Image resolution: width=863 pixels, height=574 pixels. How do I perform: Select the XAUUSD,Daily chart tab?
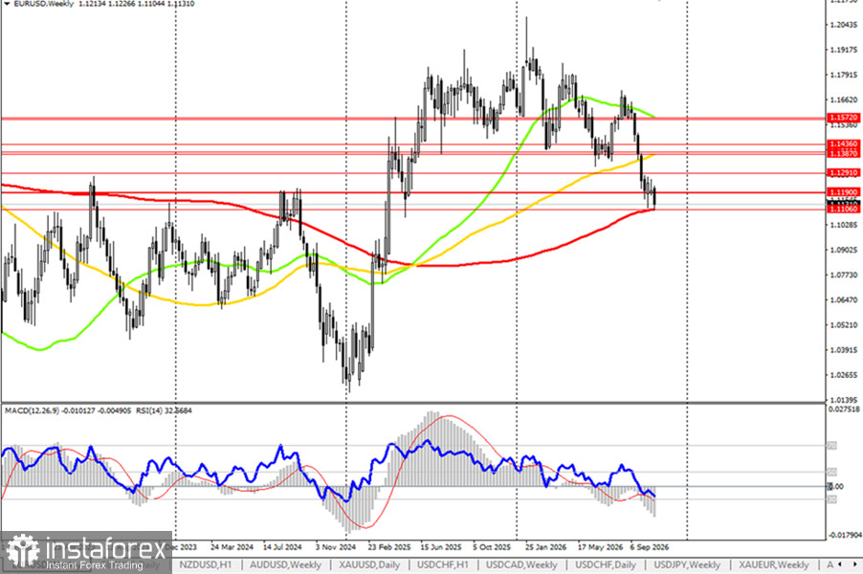click(x=369, y=564)
